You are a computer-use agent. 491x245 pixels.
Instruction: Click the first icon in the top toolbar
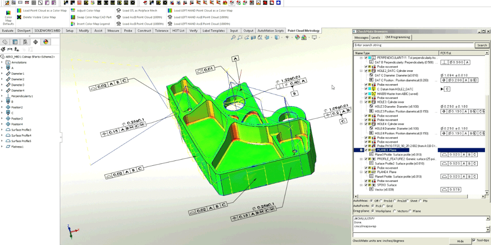[7, 3]
